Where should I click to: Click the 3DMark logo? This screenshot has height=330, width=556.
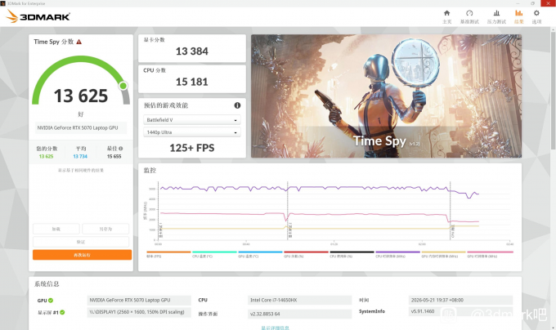click(x=38, y=16)
